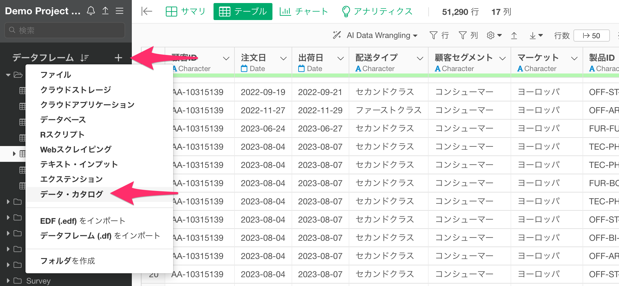This screenshot has height=286, width=619.
Task: Open the 配送タイプ column dropdown chevron
Action: [x=420, y=58]
